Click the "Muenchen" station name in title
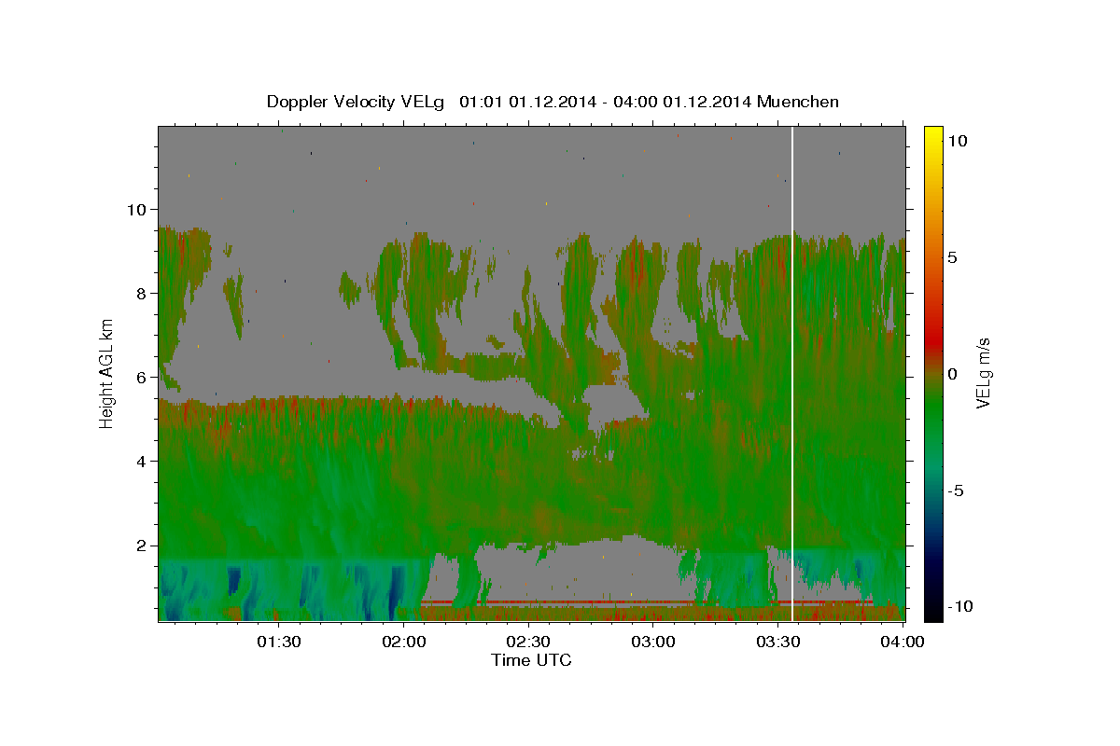Image resolution: width=1120 pixels, height=746 pixels. coord(798,102)
